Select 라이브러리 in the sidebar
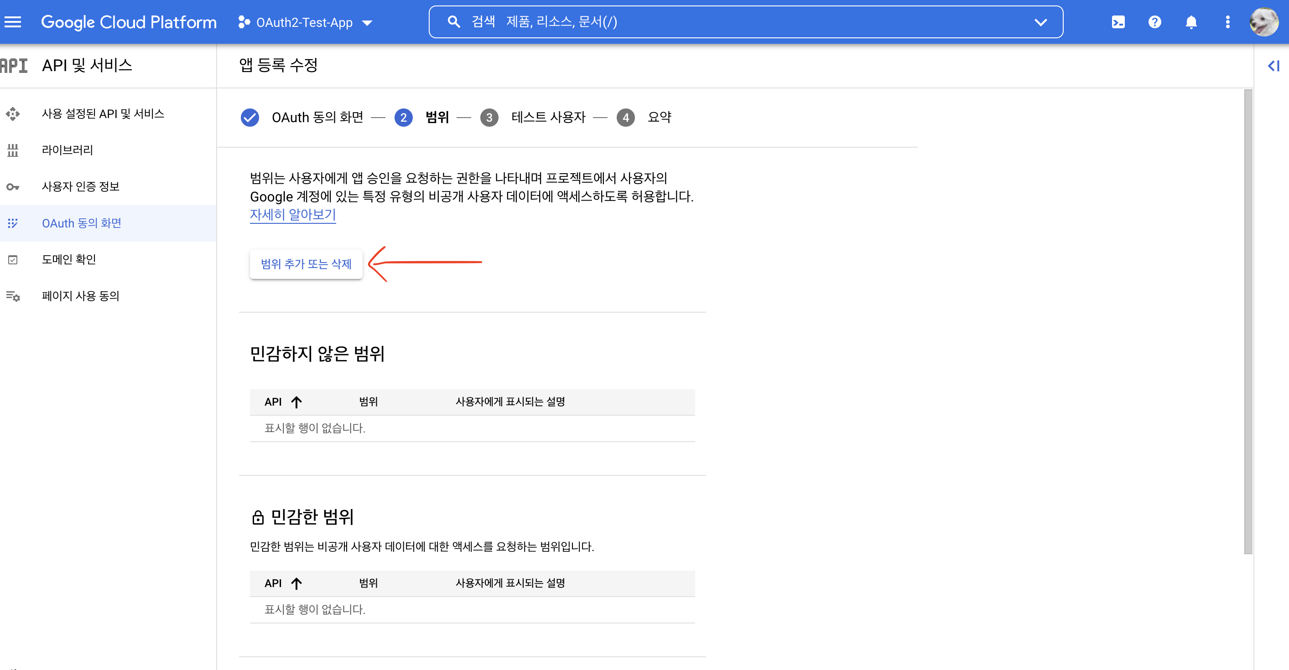Image resolution: width=1289 pixels, height=670 pixels. coord(68,150)
